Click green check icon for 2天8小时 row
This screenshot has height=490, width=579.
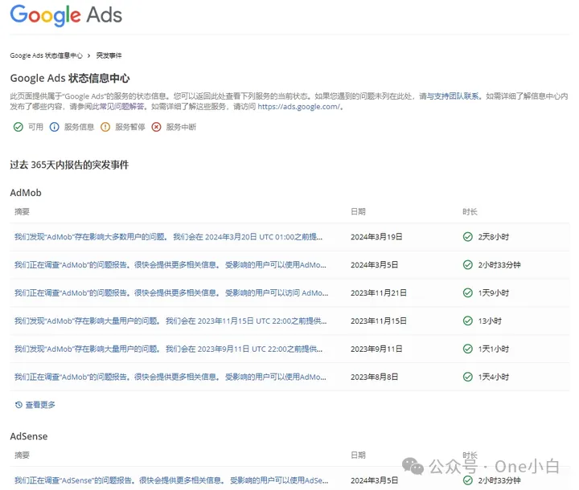click(x=467, y=236)
